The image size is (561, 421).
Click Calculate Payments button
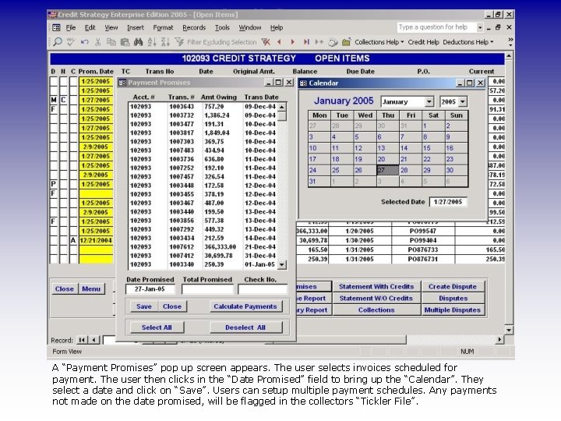(x=245, y=306)
